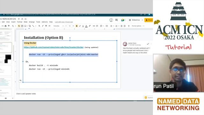Open the Help menu

(51, 22)
